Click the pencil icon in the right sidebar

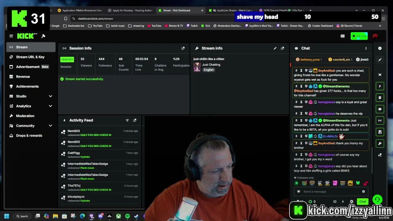[380, 60]
